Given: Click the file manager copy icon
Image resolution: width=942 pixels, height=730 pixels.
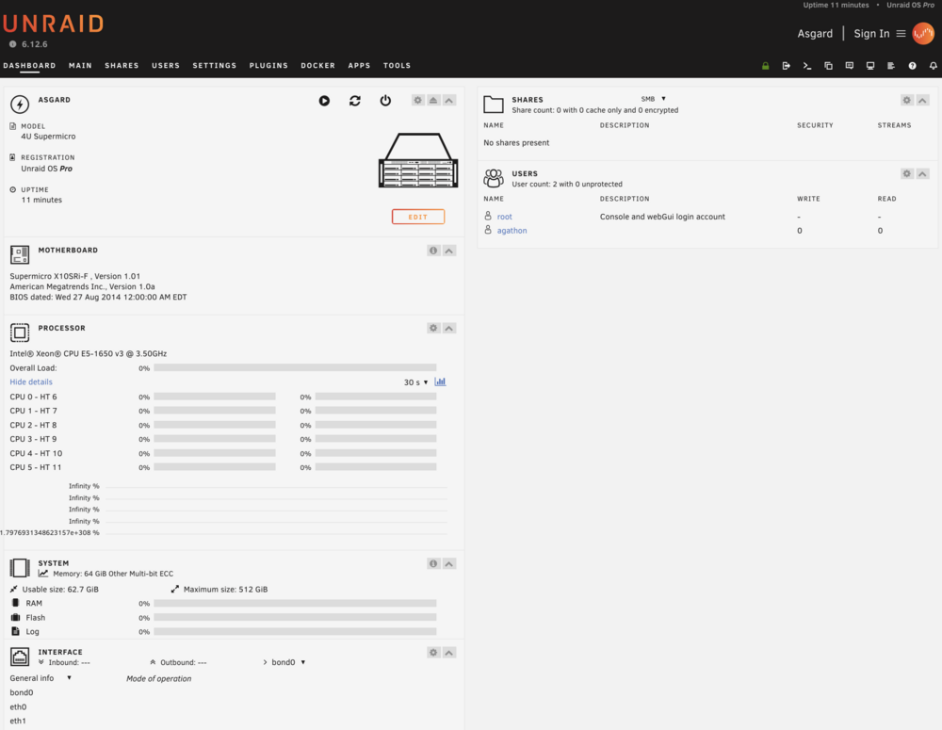Looking at the screenshot, I should coord(828,66).
